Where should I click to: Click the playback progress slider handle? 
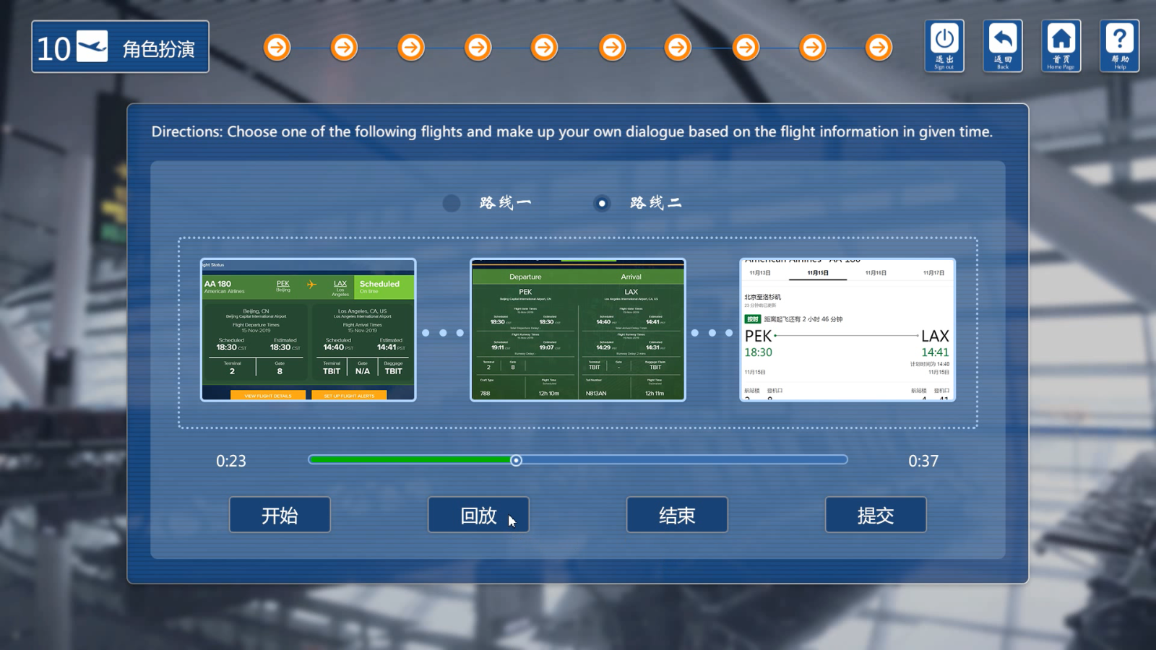[x=516, y=461]
